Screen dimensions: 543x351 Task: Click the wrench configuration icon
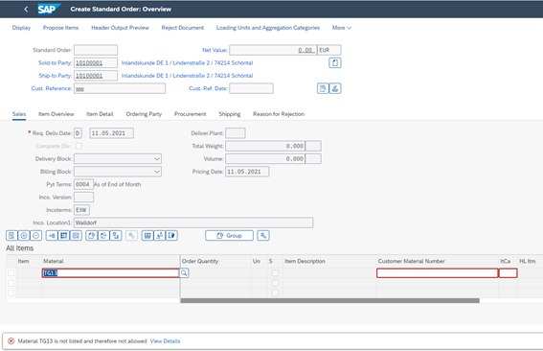263,236
